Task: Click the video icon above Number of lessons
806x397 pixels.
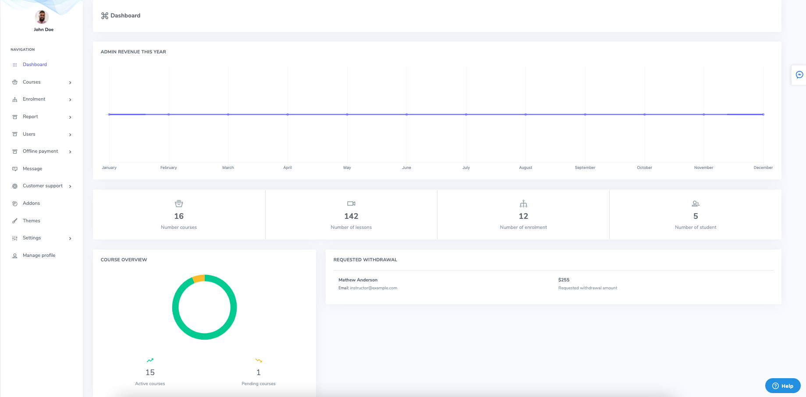Action: [x=351, y=203]
